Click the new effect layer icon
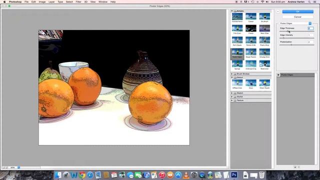The width and height of the screenshot is (320, 180). pos(295,167)
